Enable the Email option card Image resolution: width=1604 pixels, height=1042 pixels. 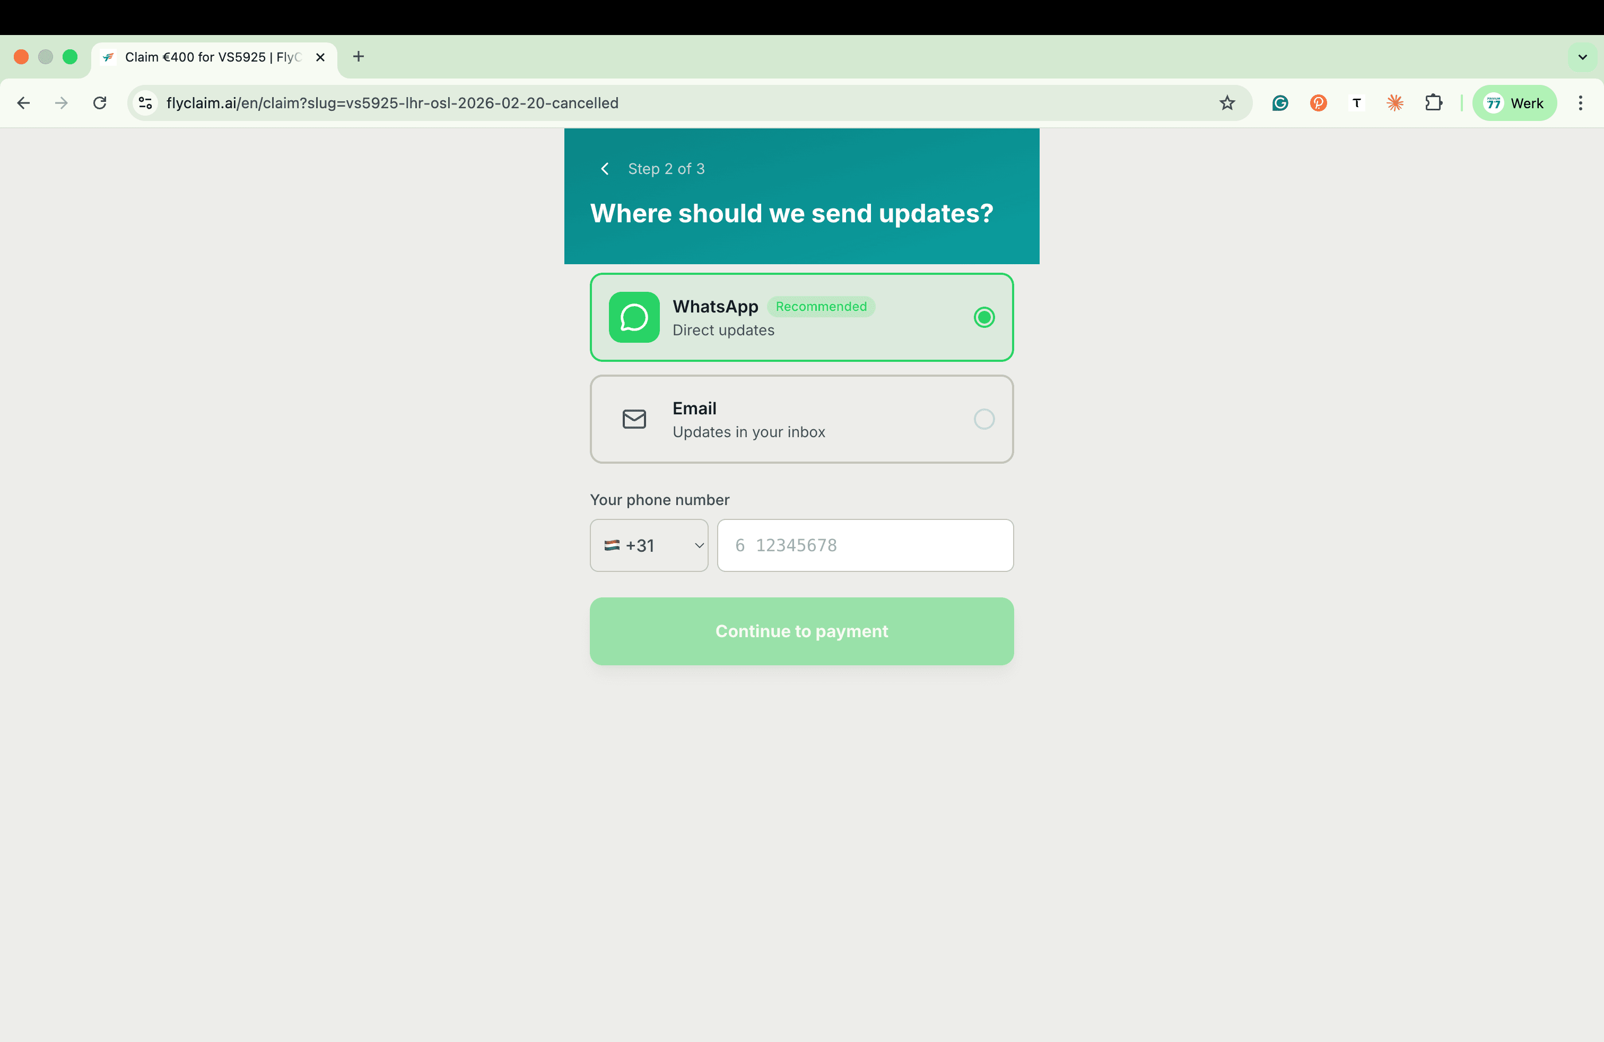[801, 419]
